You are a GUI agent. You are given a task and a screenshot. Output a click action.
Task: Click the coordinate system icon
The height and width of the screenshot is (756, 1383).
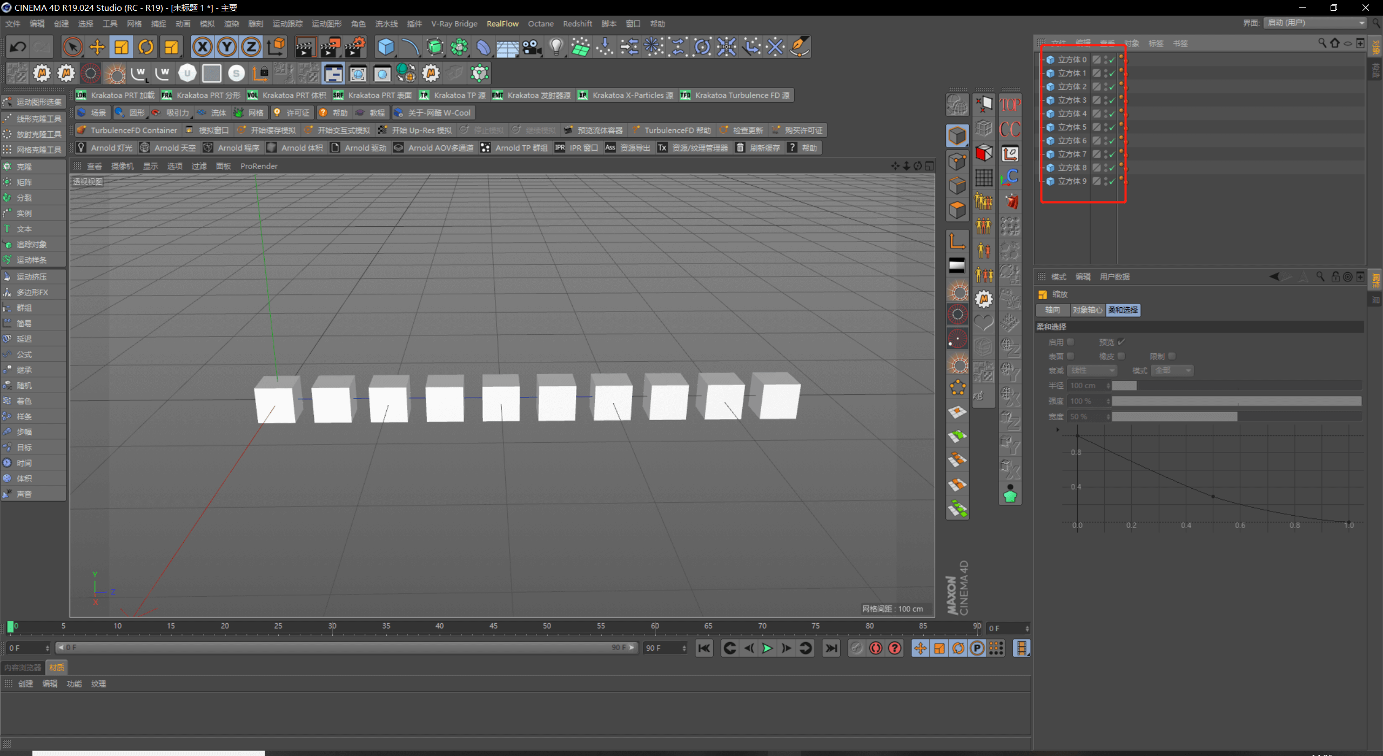click(x=276, y=47)
